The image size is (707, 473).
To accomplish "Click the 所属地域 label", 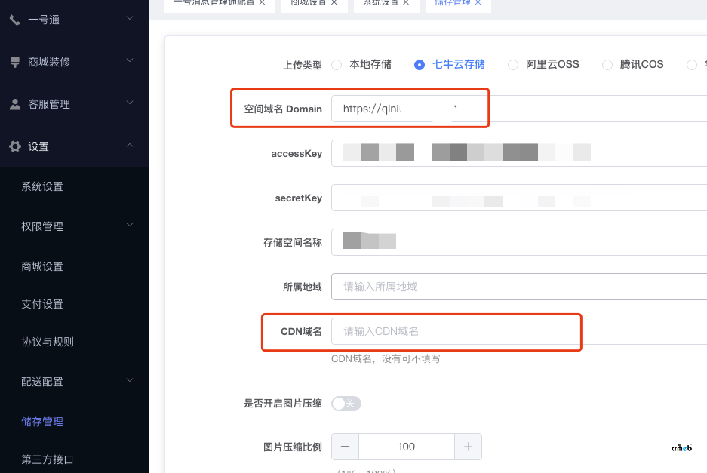I will 302,287.
